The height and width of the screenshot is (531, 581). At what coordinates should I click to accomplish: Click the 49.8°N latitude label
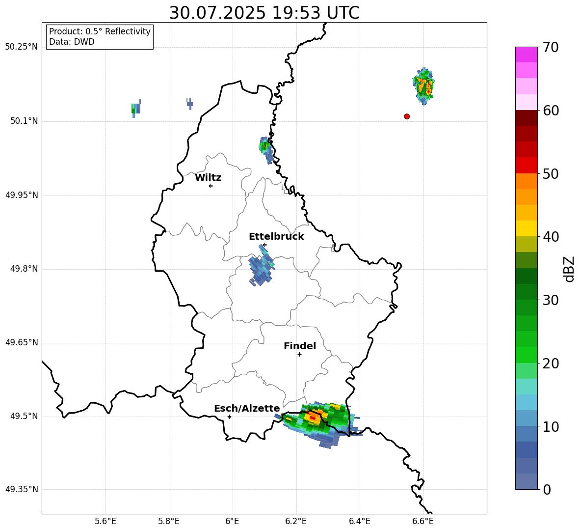[24, 269]
